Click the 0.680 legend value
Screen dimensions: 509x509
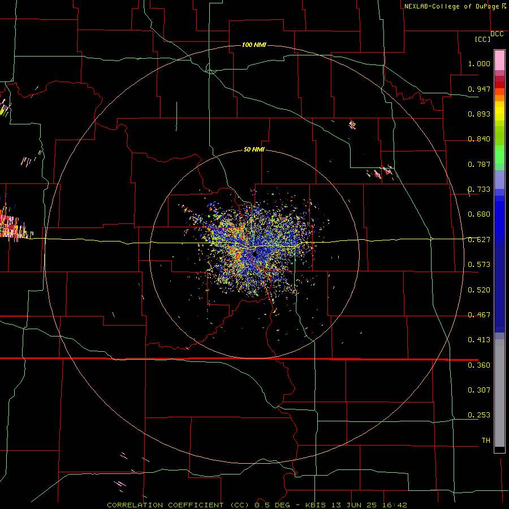(x=479, y=214)
